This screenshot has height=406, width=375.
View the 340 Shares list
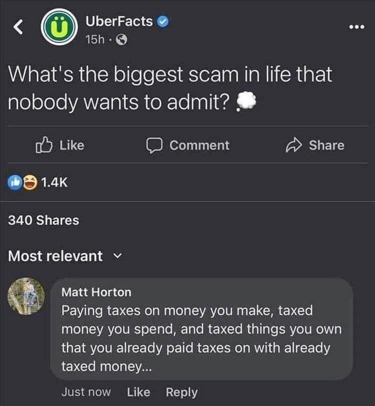click(43, 220)
